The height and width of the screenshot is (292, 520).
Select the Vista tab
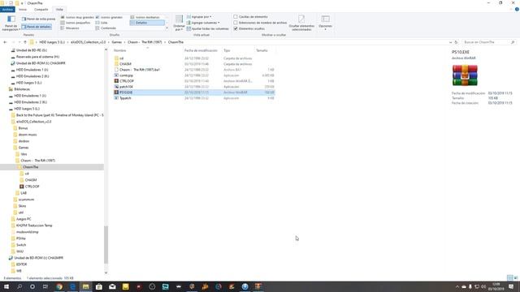(59, 9)
